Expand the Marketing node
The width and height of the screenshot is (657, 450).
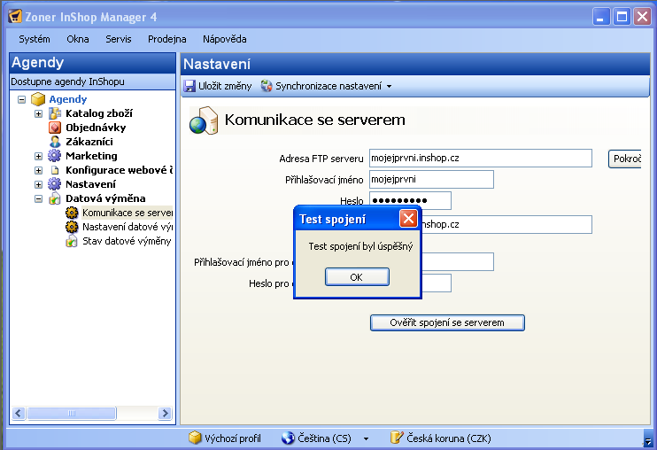click(39, 156)
